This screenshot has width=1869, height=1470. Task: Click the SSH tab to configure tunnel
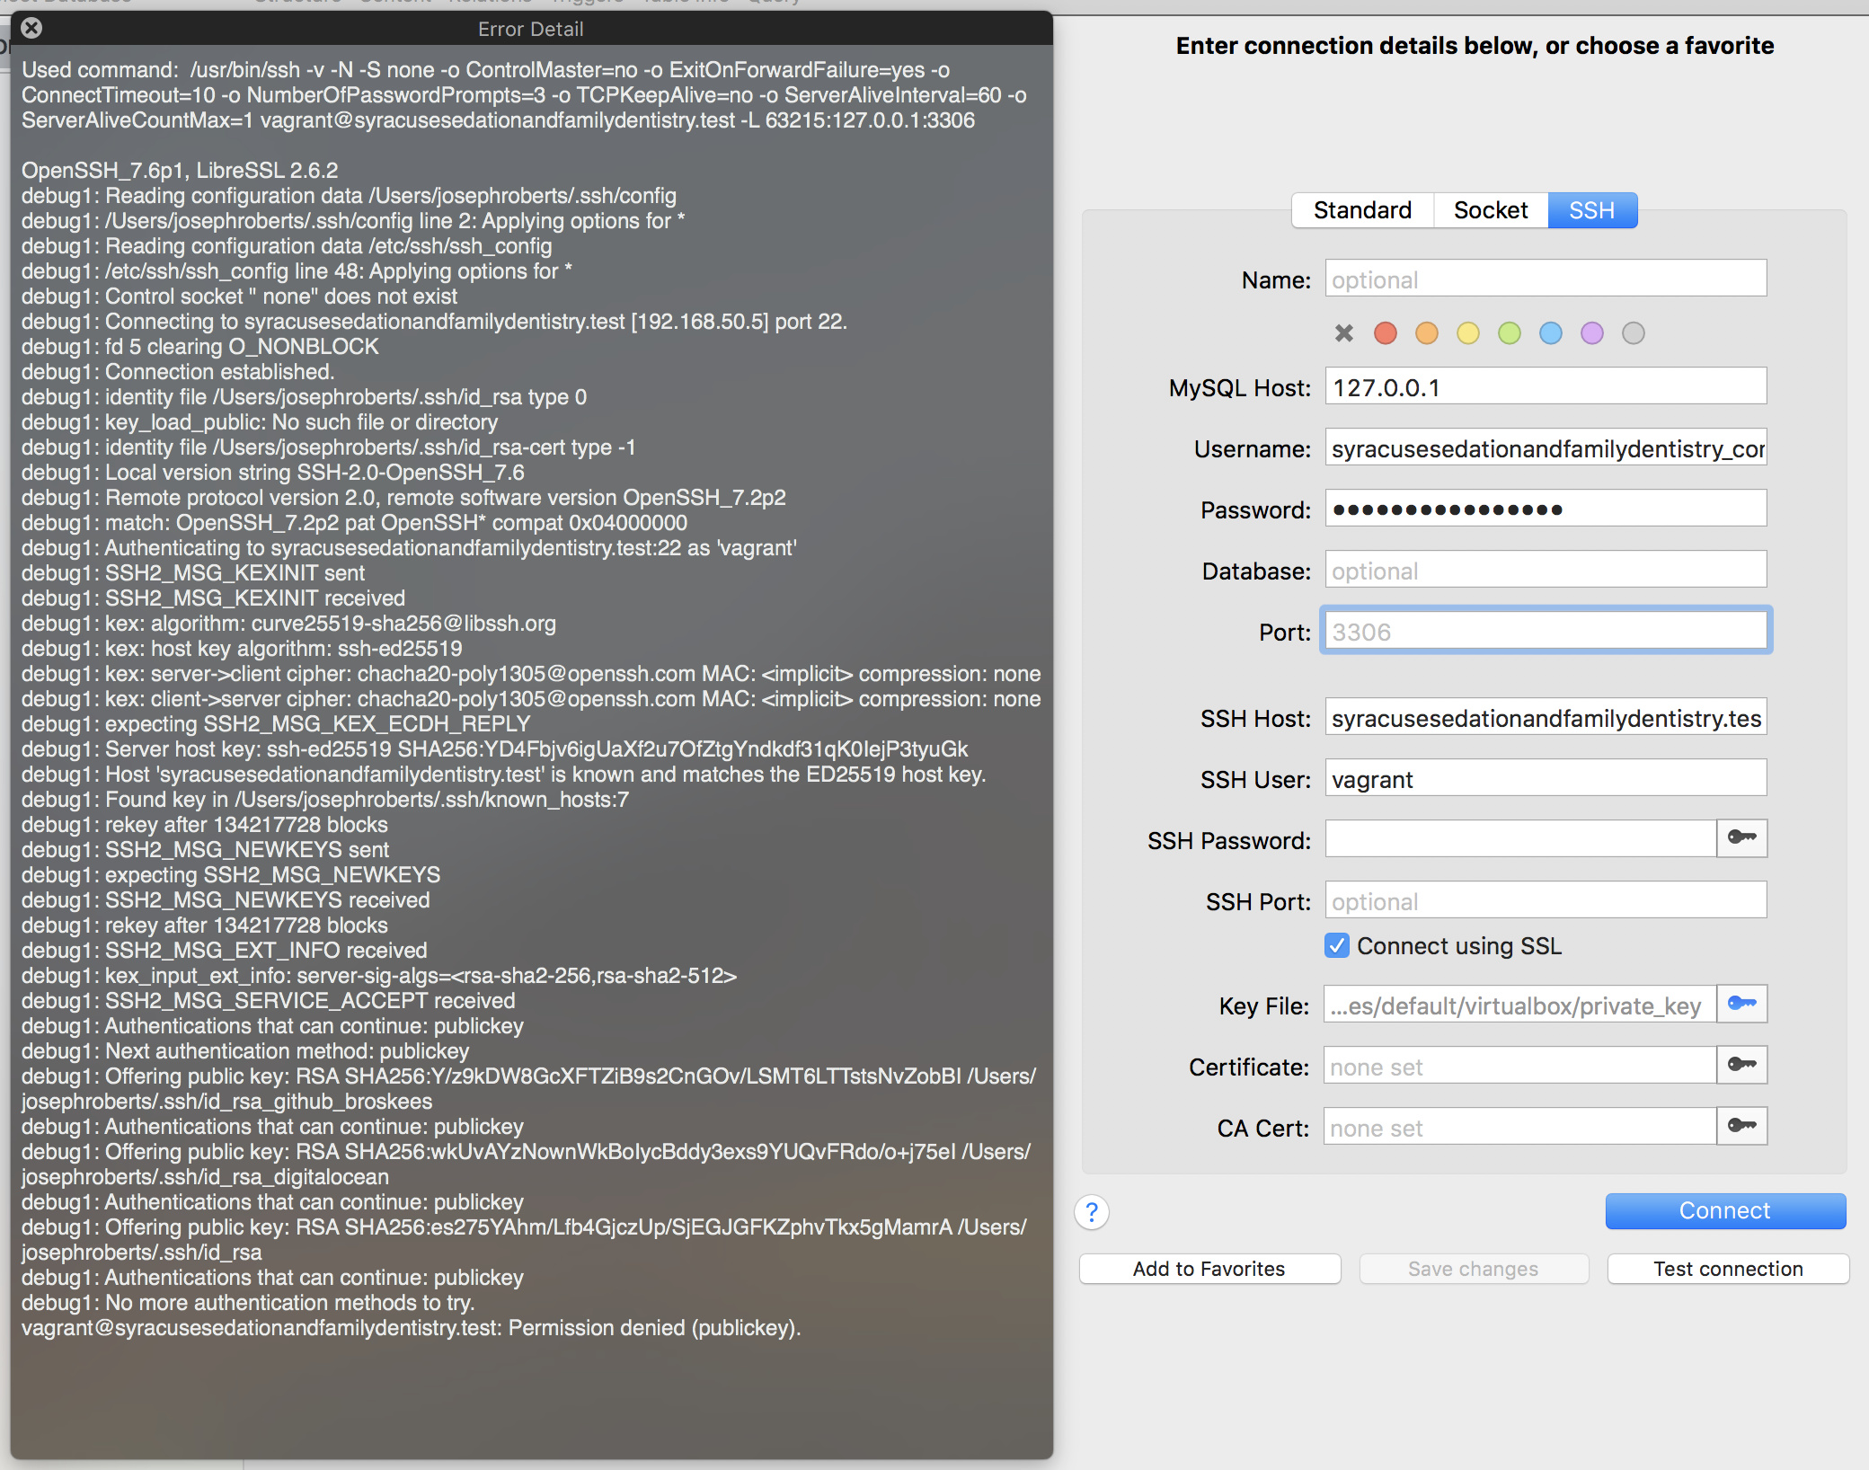pyautogui.click(x=1590, y=211)
